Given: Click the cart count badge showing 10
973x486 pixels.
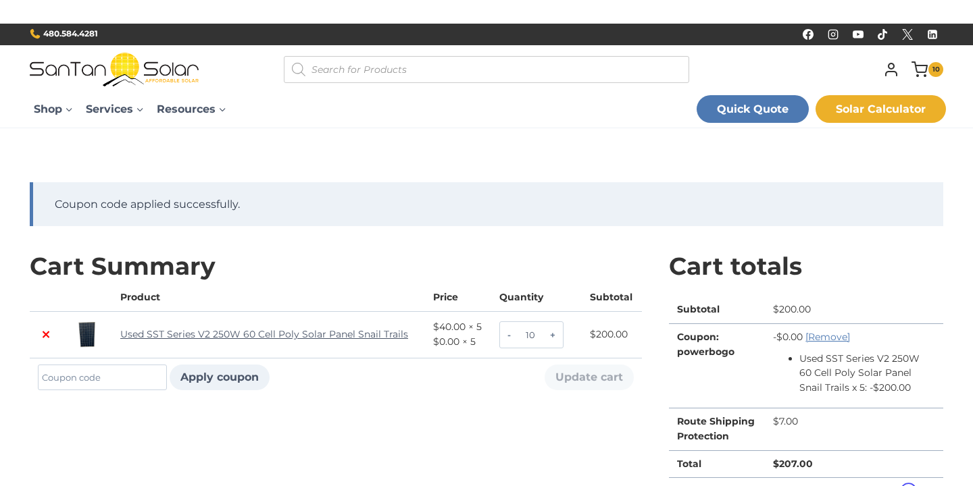Looking at the screenshot, I should point(936,70).
